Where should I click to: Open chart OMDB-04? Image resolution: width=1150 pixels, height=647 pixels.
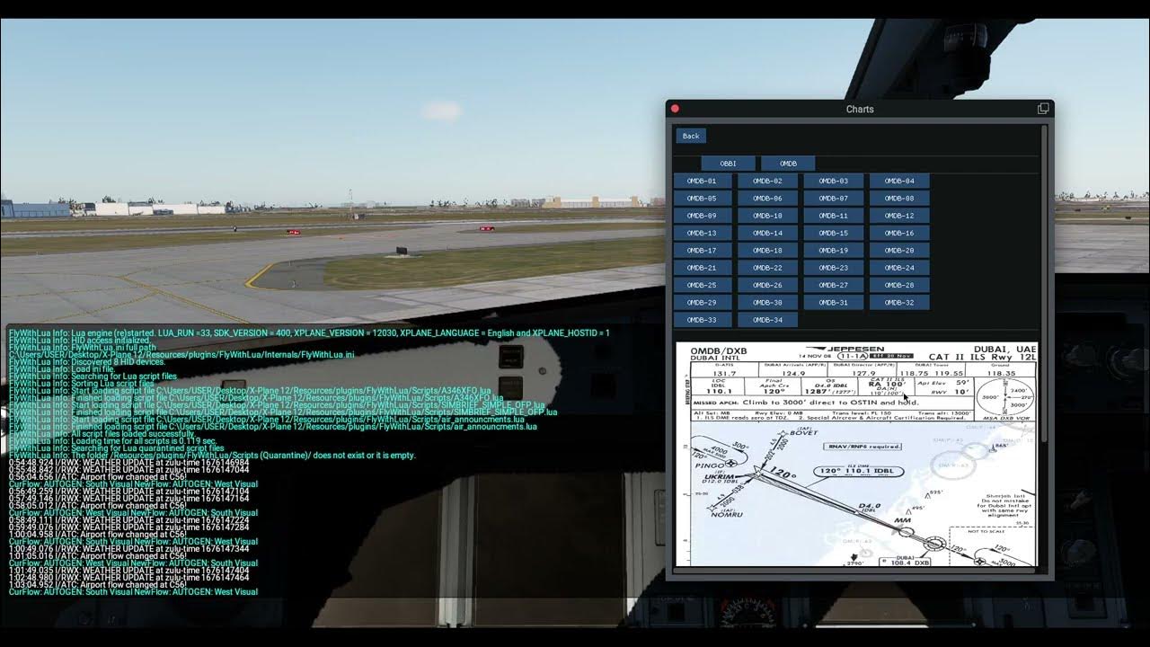click(899, 181)
